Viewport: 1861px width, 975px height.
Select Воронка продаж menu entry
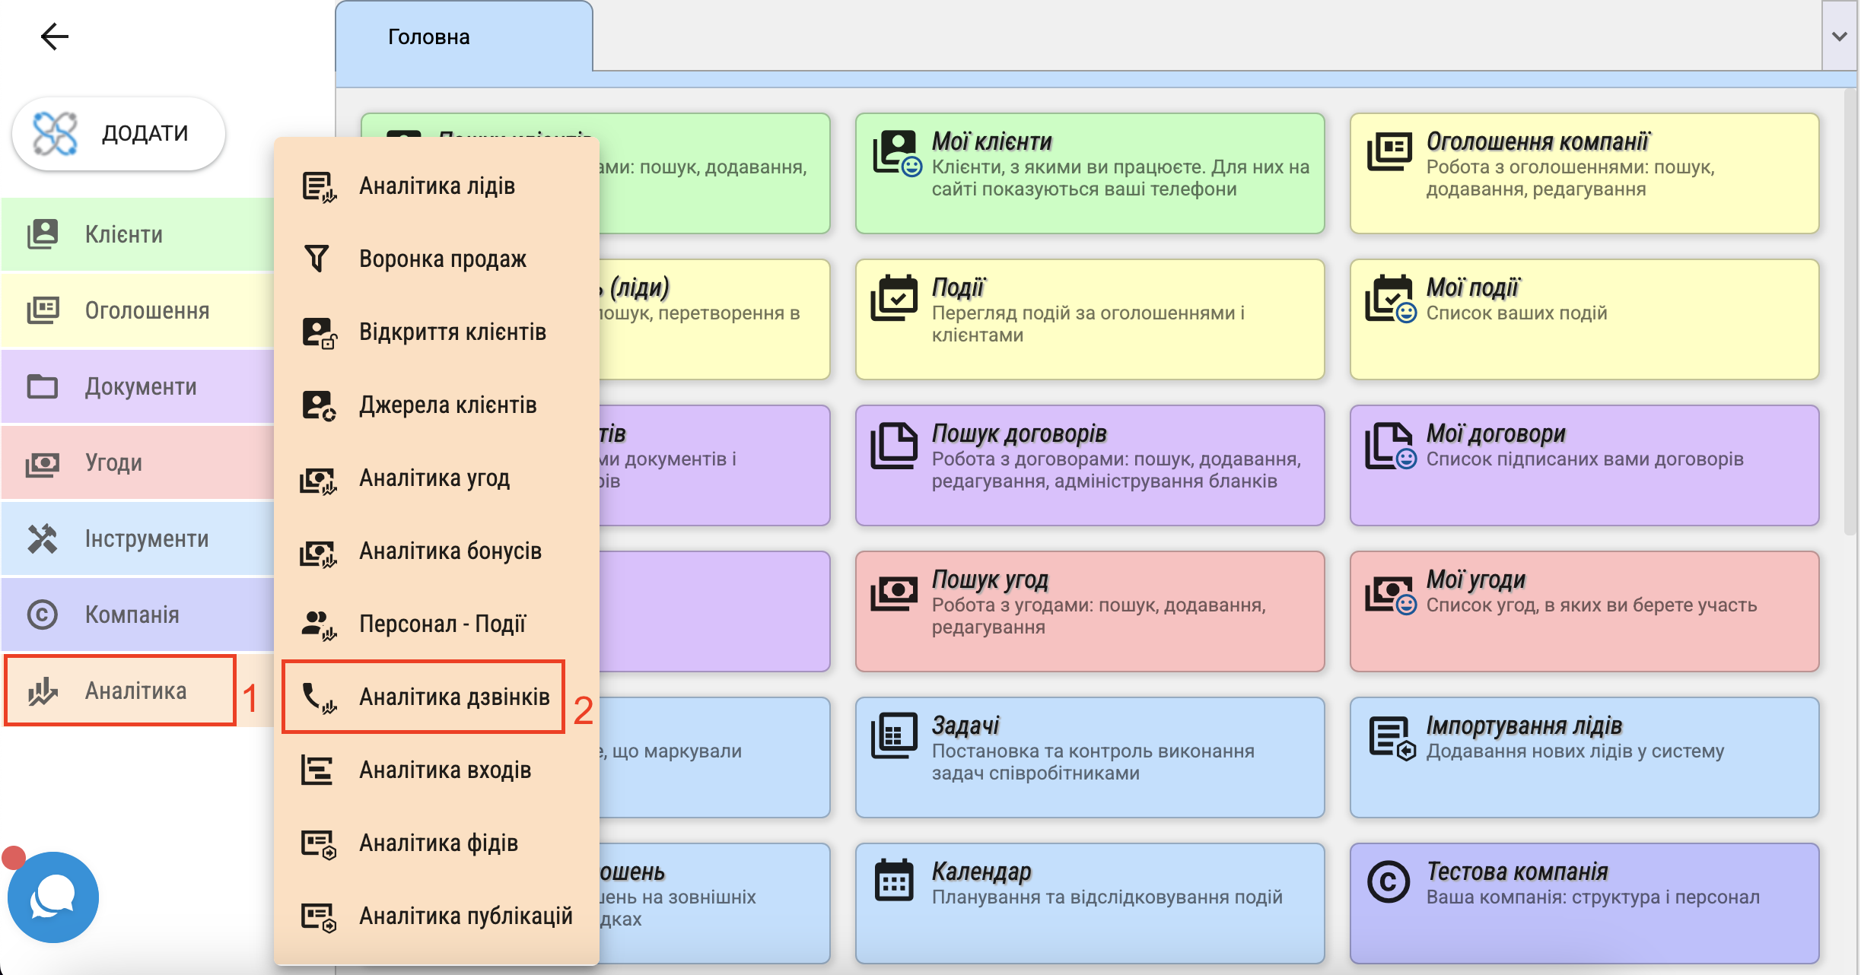click(437, 259)
